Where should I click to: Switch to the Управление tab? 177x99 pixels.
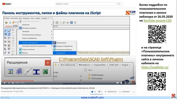pos(9,26)
